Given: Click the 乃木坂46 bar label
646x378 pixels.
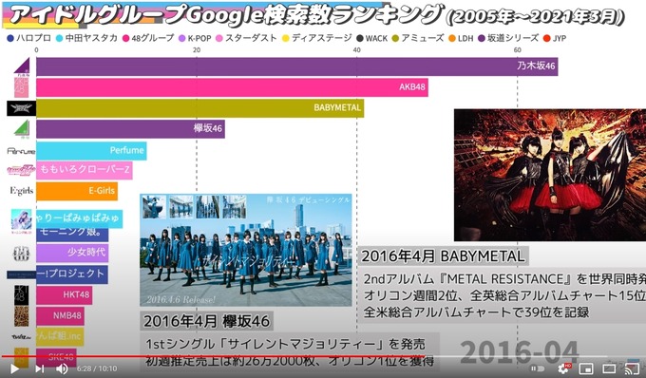Looking at the screenshot, I should 536,66.
